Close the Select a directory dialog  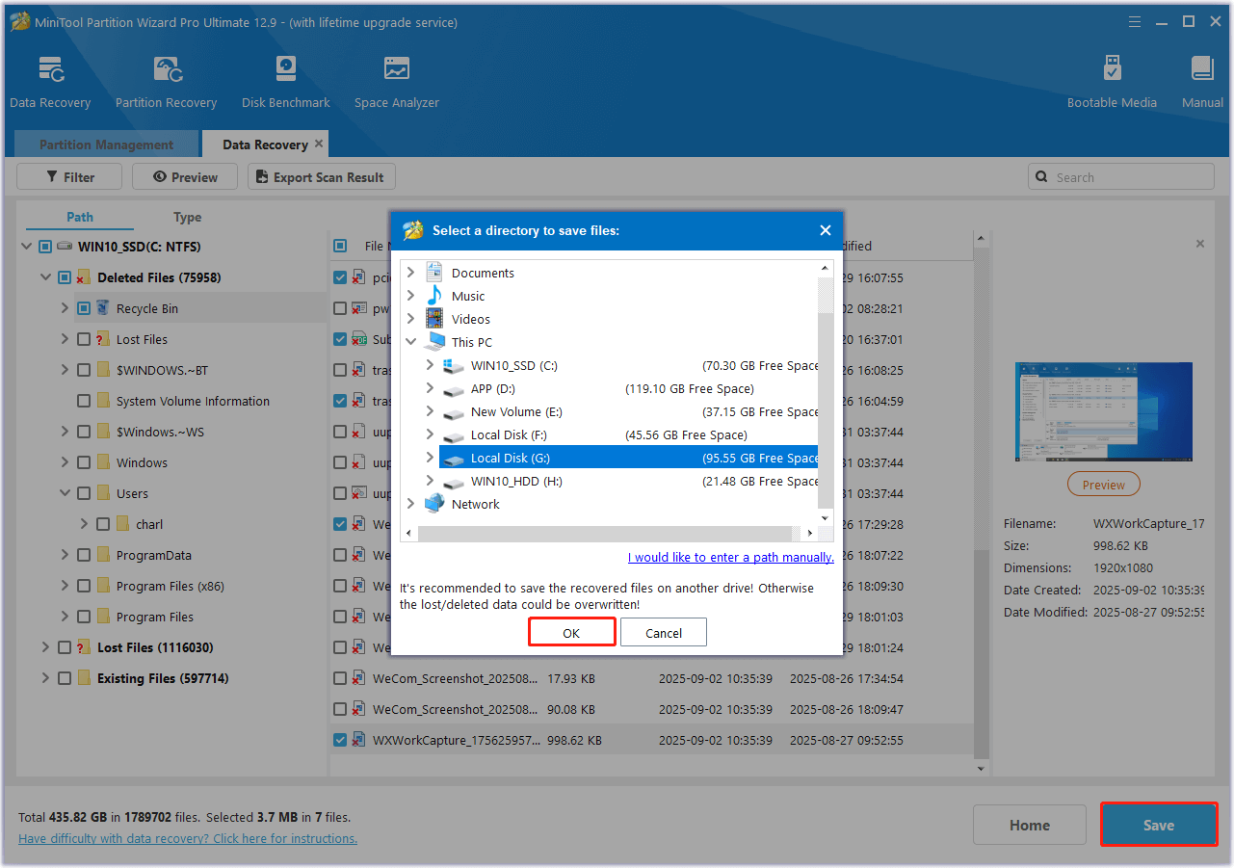(825, 230)
